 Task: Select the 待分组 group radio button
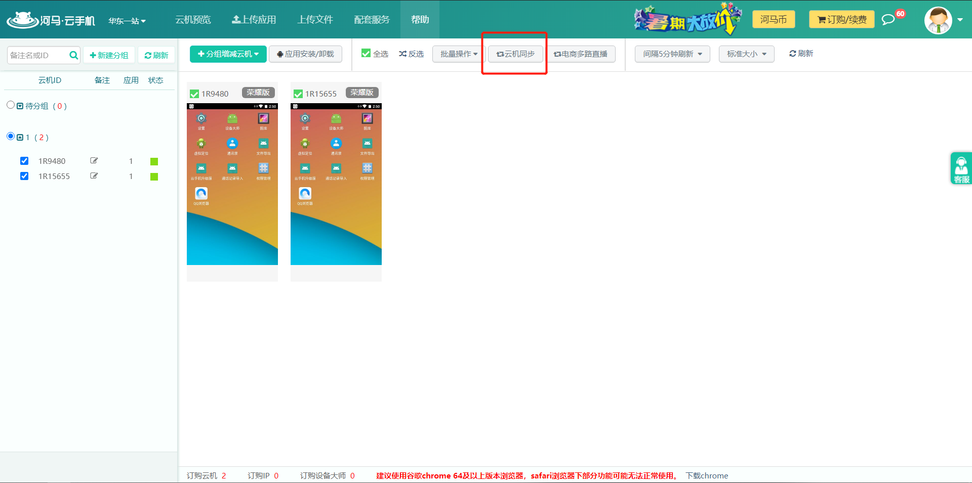[11, 105]
